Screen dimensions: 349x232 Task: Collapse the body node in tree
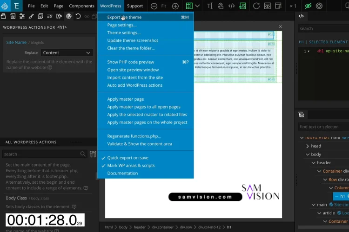click(x=308, y=155)
